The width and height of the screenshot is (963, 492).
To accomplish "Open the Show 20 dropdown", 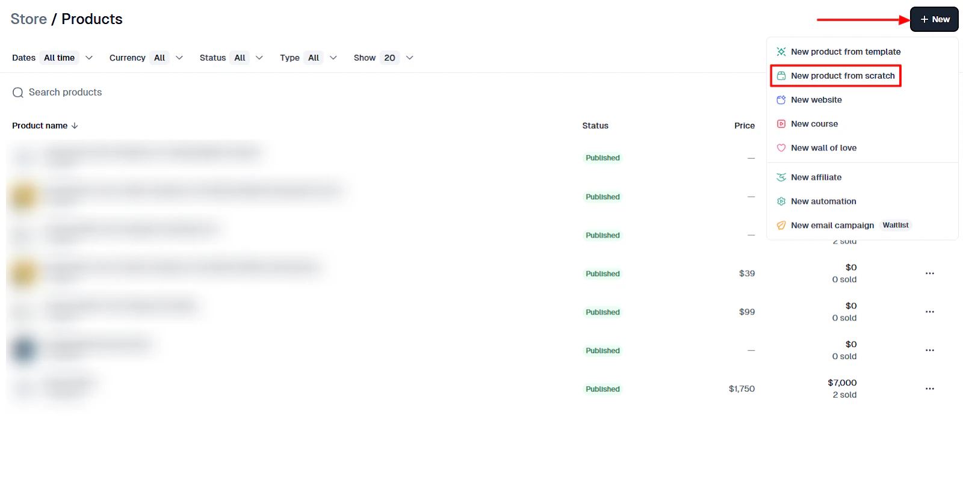I will [384, 58].
